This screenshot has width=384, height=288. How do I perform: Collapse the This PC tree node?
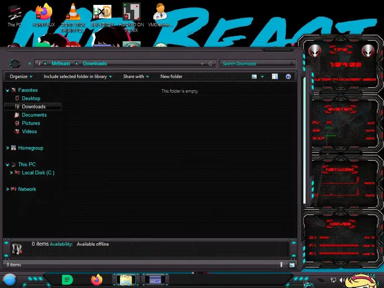point(7,165)
